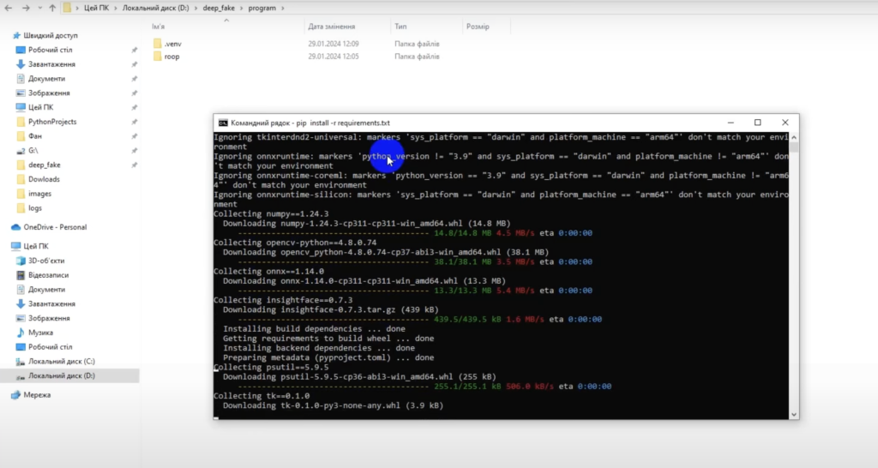Click the music note icon beside Музика
The height and width of the screenshot is (468, 878).
(21, 333)
